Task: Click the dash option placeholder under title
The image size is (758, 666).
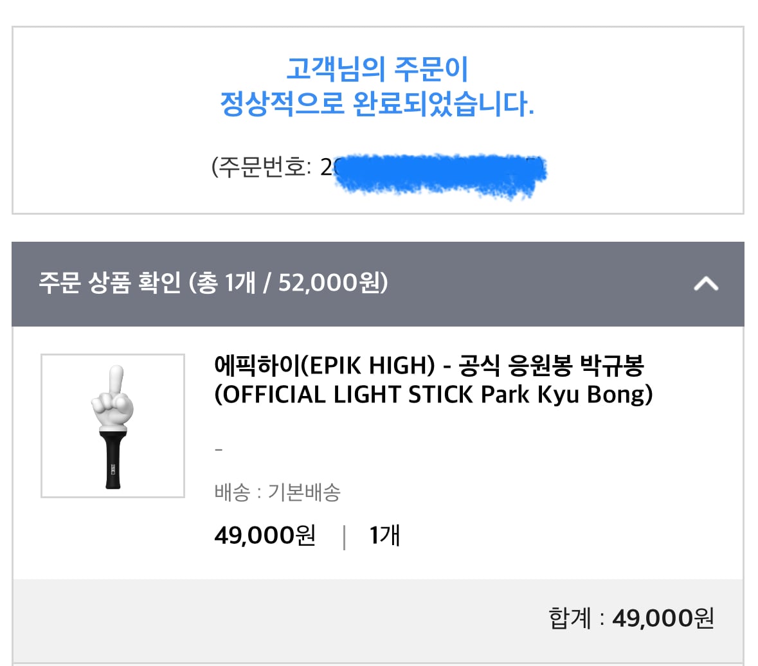Action: [x=219, y=450]
